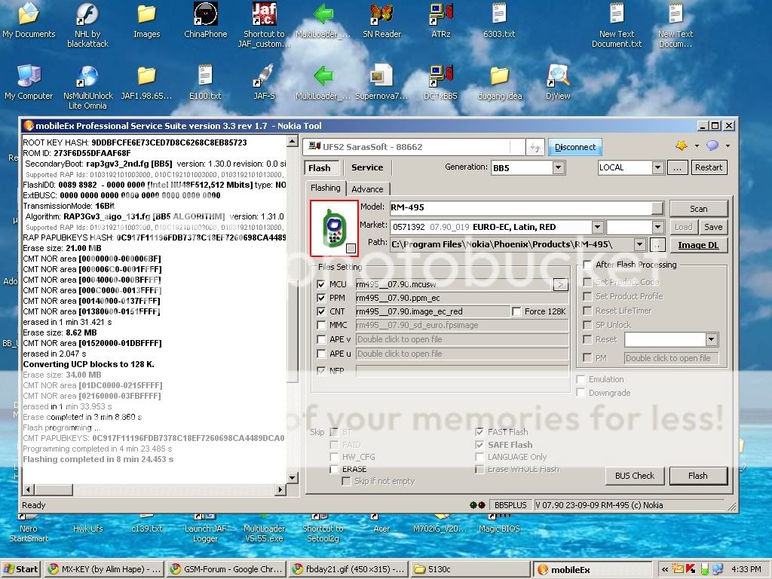772x579 pixels.
Task: Click the Restart button
Action: (x=709, y=167)
